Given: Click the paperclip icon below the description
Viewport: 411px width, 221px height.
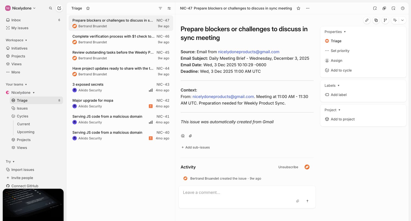Looking at the screenshot, I should 191,136.
